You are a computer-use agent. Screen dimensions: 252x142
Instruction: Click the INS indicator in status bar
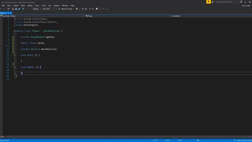point(198,140)
